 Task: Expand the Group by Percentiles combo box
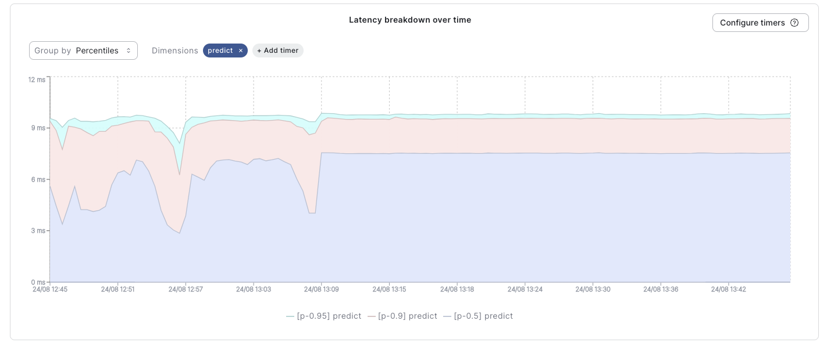83,51
